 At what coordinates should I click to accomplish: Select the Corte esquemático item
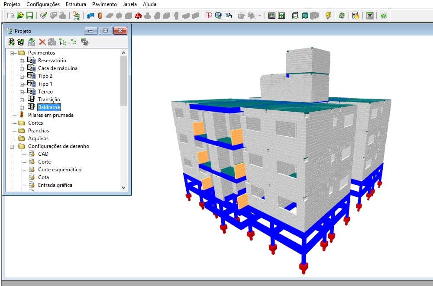coord(59,170)
